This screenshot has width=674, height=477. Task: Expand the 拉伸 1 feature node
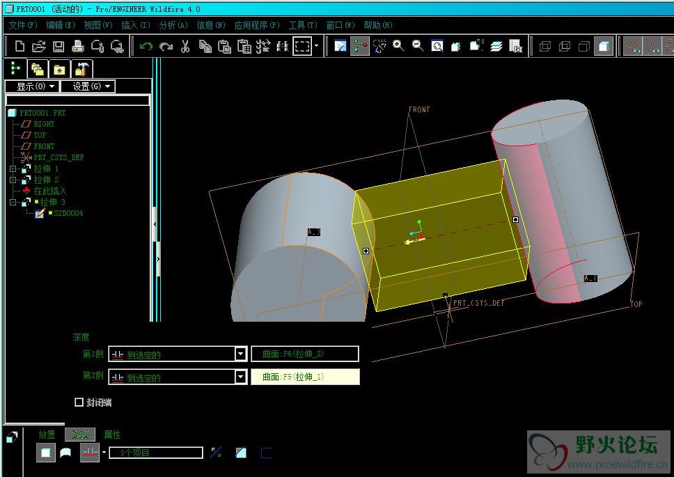[x=13, y=169]
